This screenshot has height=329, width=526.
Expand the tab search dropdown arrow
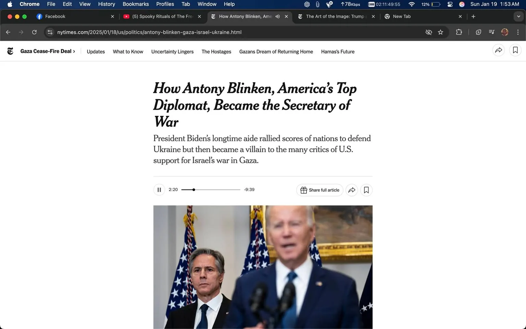(x=518, y=16)
